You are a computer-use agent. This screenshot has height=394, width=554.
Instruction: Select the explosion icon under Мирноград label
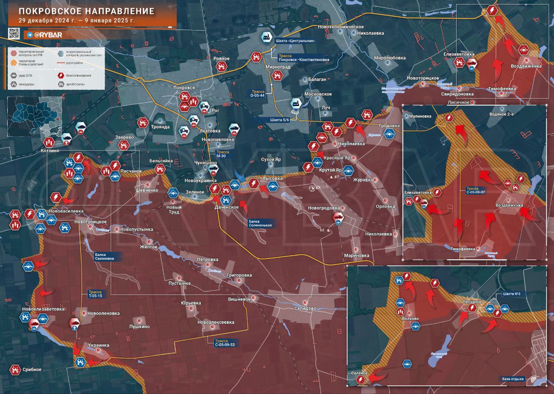277,76
